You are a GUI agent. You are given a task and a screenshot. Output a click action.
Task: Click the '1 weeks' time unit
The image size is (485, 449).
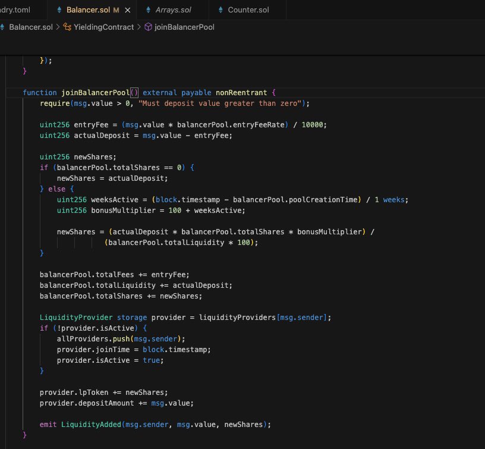point(389,200)
